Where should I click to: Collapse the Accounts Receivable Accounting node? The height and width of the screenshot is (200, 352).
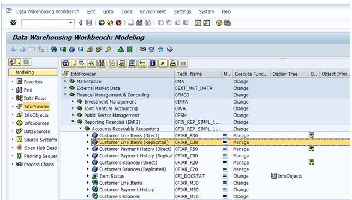tap(80, 128)
